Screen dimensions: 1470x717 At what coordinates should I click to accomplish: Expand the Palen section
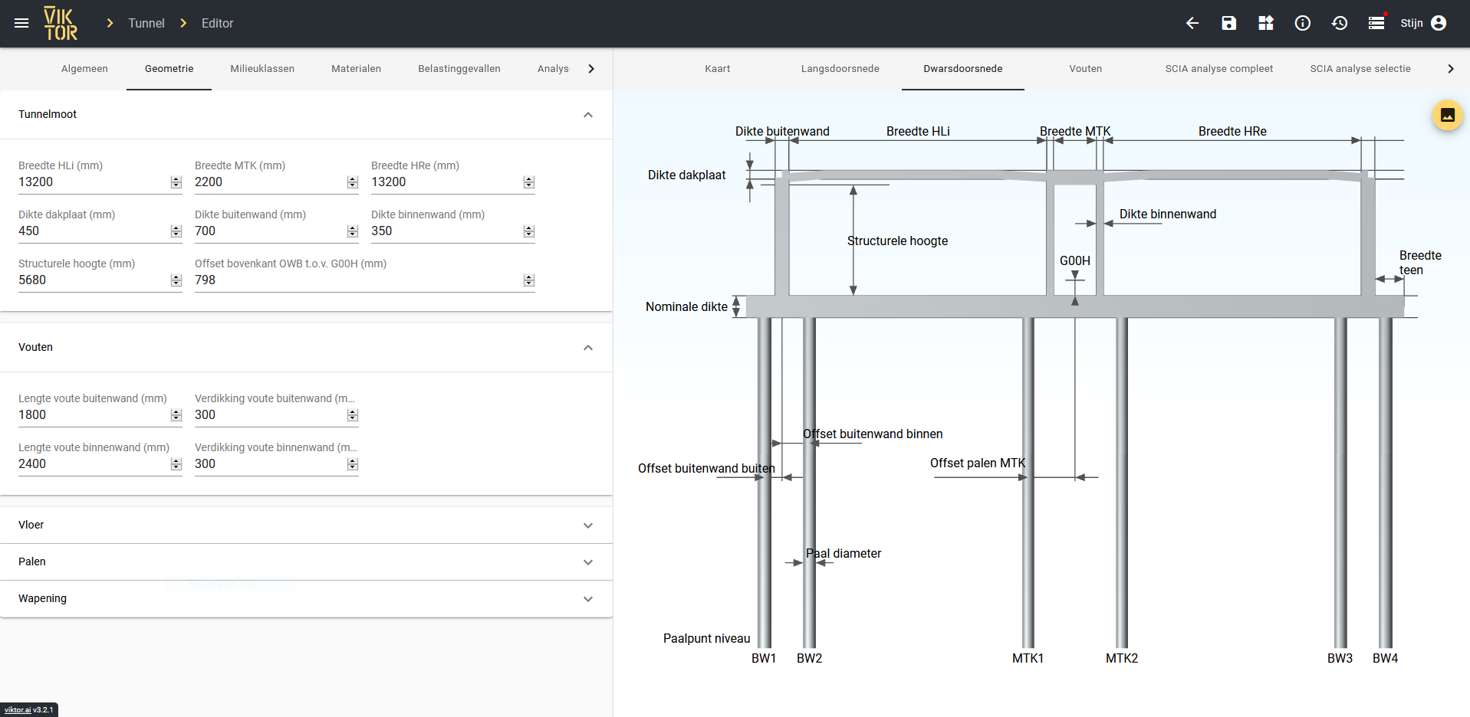tap(587, 562)
